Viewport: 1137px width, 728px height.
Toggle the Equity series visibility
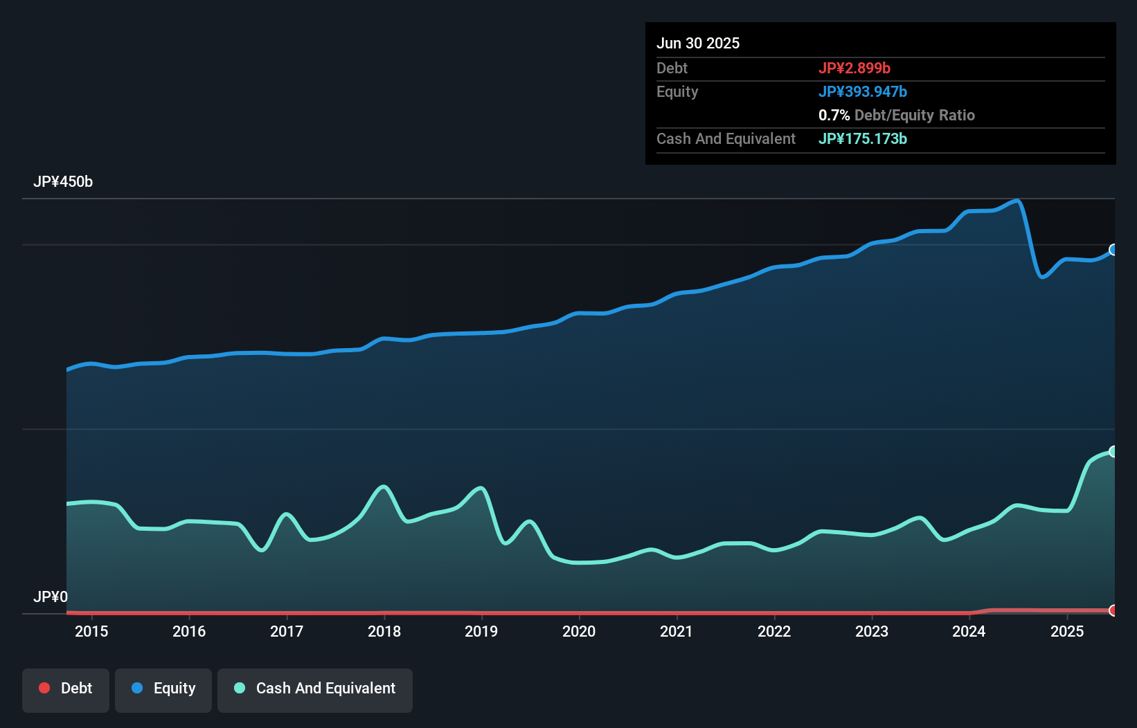[x=163, y=689]
